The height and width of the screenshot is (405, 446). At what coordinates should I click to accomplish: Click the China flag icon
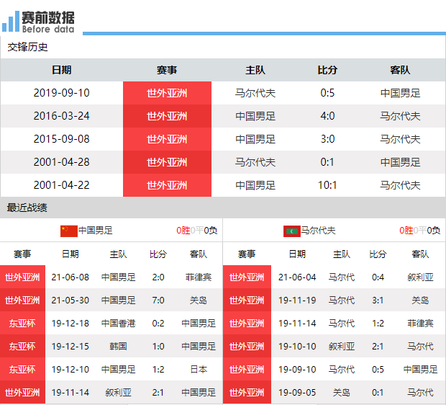tap(68, 231)
